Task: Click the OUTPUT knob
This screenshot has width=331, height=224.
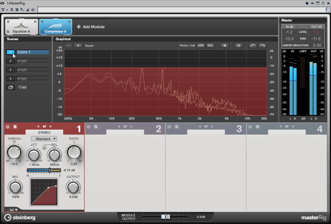Action: point(73,187)
